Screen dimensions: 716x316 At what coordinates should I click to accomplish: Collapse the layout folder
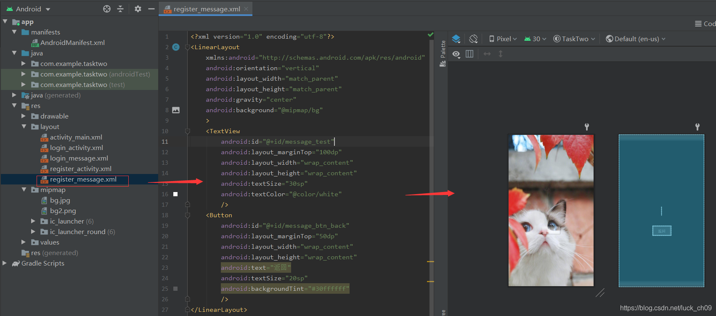tap(24, 126)
